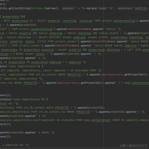Click the seperator: parameter hint

(x=68, y=8)
